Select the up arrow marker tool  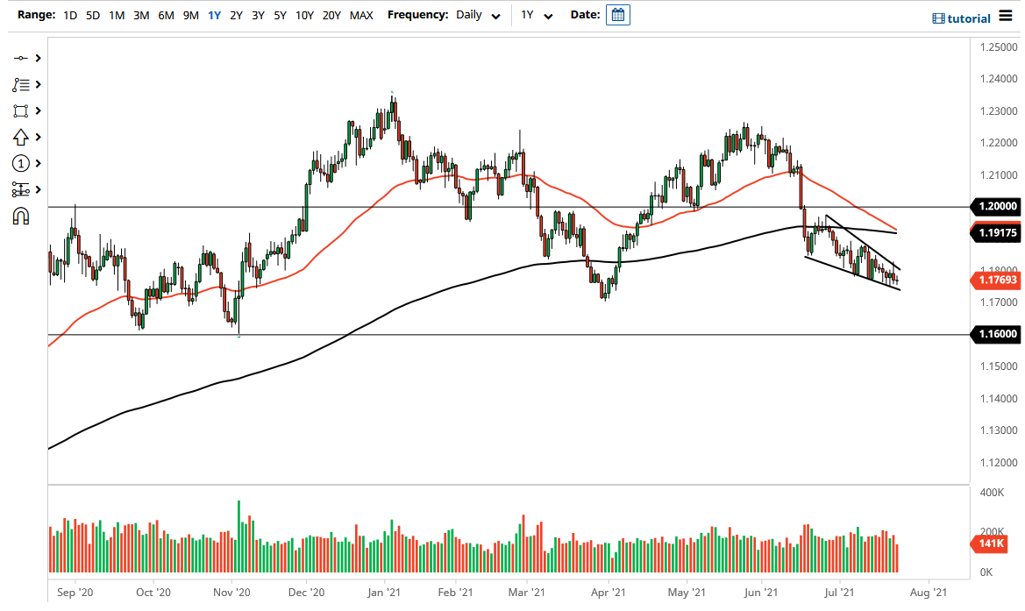21,137
